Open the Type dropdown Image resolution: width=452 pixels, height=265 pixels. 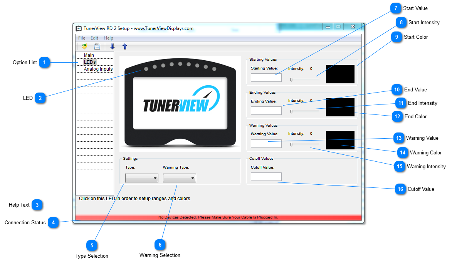(x=142, y=178)
